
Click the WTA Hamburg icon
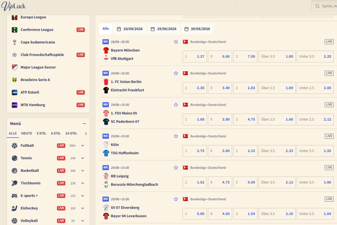pyautogui.click(x=14, y=105)
